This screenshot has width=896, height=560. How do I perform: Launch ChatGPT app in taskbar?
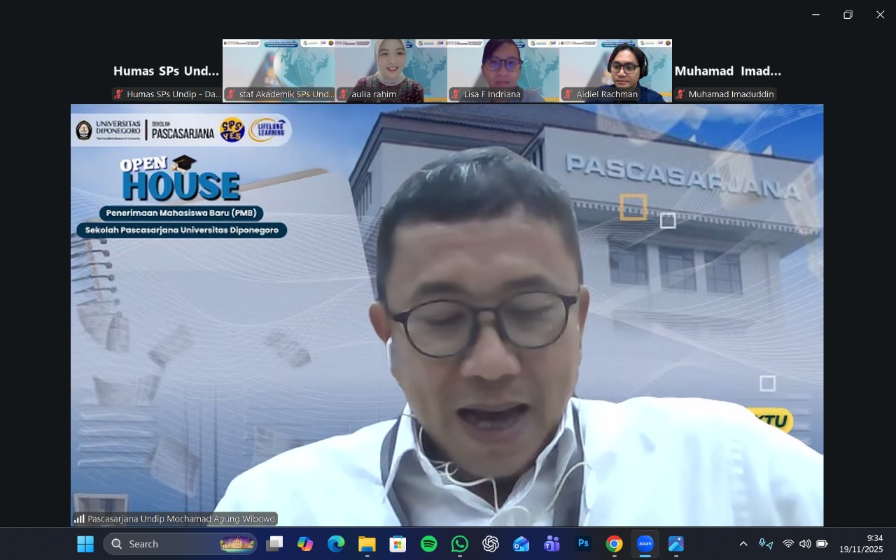pos(491,544)
